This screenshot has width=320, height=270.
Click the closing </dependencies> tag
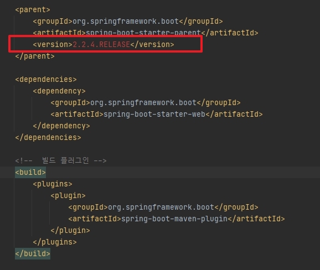(x=48, y=137)
